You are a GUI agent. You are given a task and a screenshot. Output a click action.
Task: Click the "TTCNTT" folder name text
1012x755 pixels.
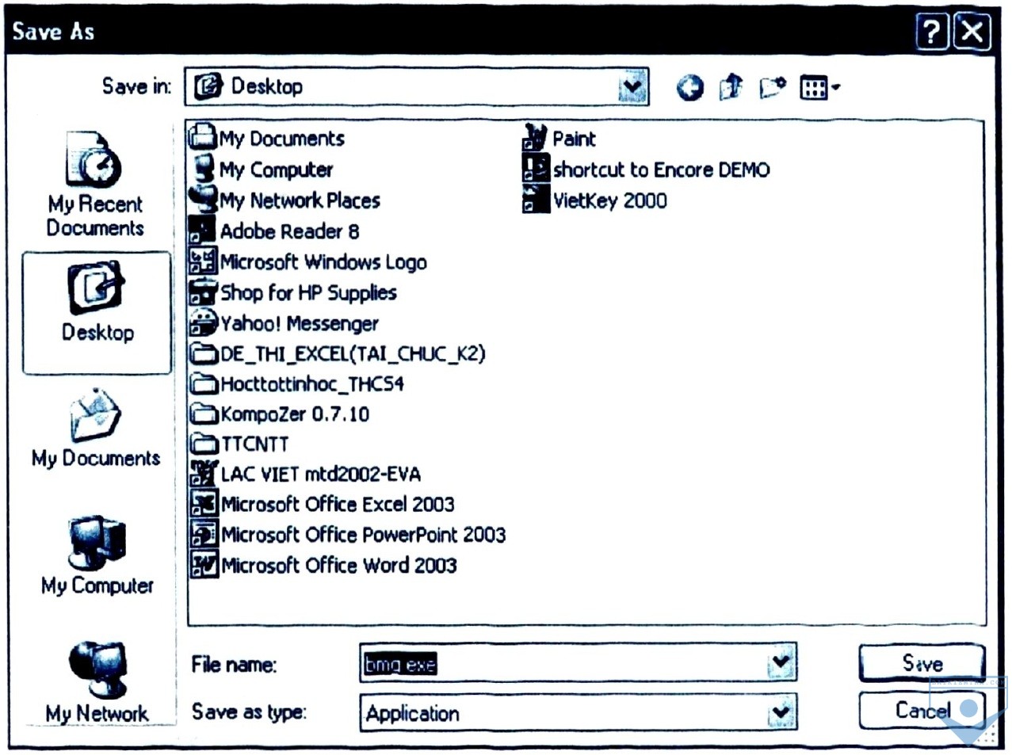254,444
